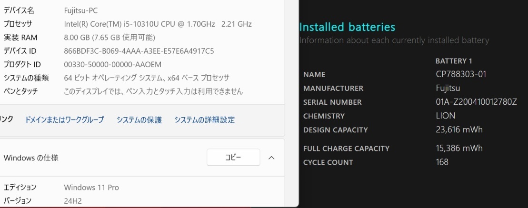This screenshot has width=528, height=208.
Task: Click the コピー button in Windows の仕様
Action: (x=233, y=157)
